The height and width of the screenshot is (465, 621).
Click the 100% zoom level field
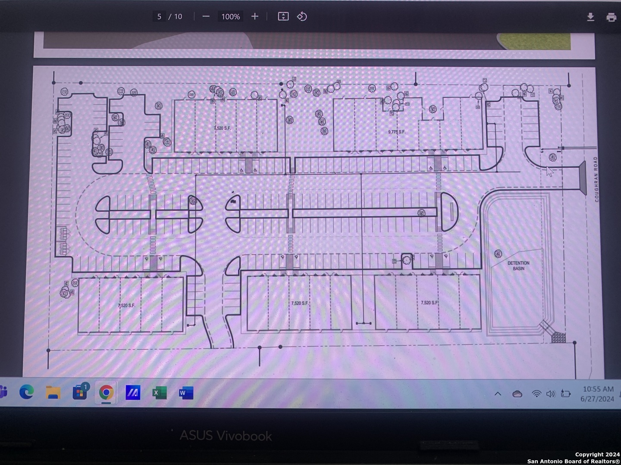click(x=230, y=16)
